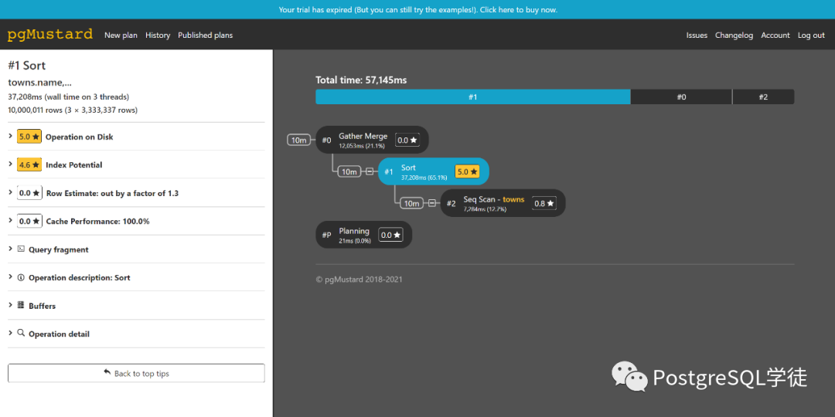Select #0 segment in timing bar

pos(681,97)
